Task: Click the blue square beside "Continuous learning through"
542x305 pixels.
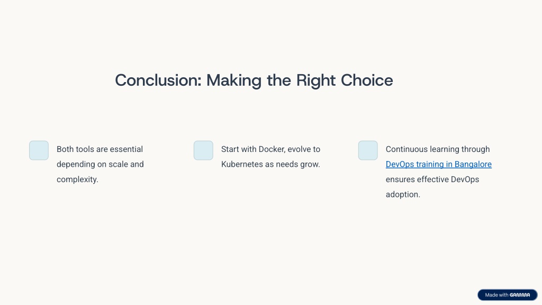Action: [x=368, y=150]
